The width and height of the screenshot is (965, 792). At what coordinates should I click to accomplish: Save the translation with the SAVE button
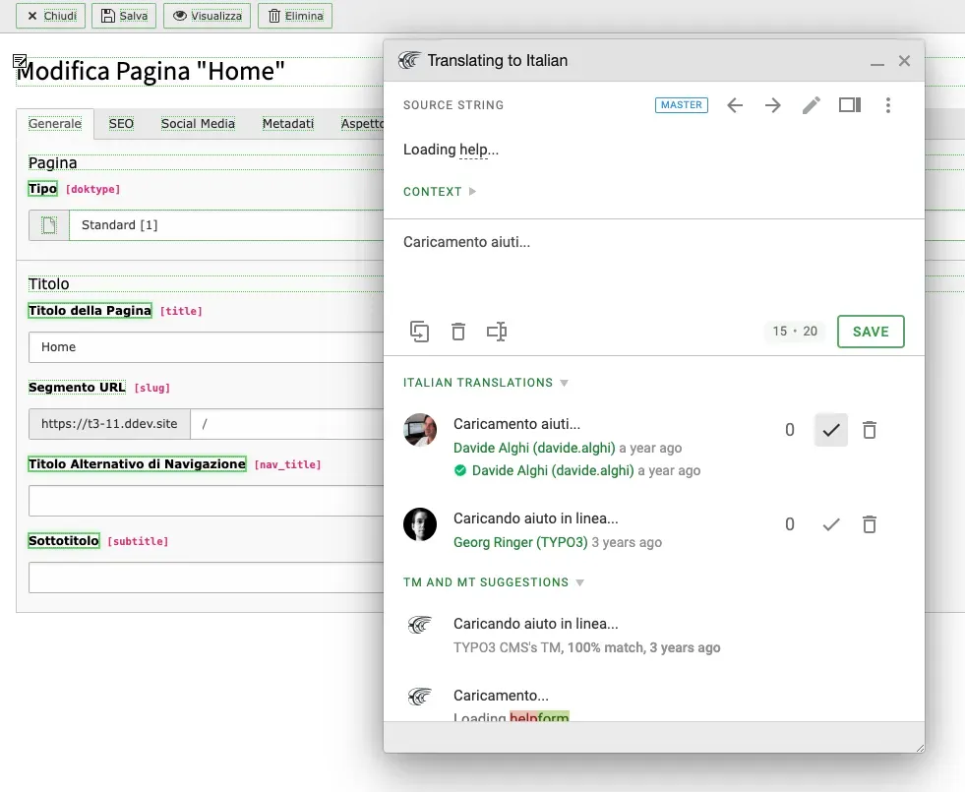(870, 332)
